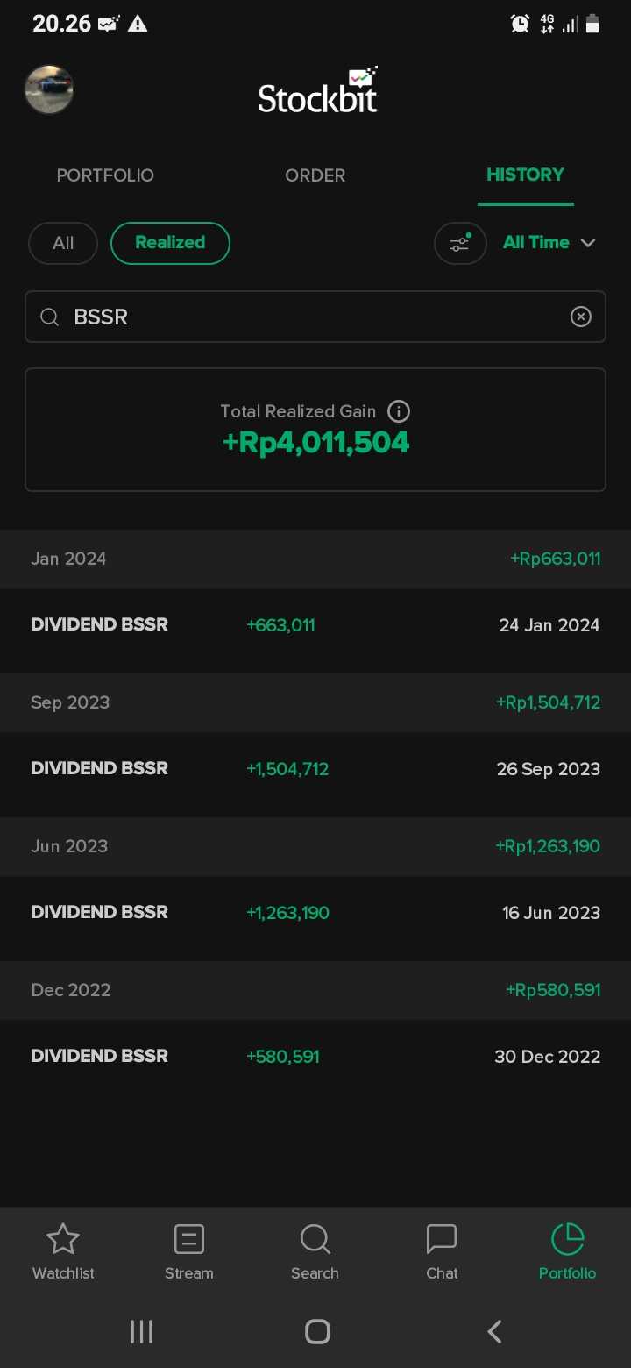631x1368 pixels.
Task: Tap the Android back navigation button
Action: pyautogui.click(x=494, y=1331)
